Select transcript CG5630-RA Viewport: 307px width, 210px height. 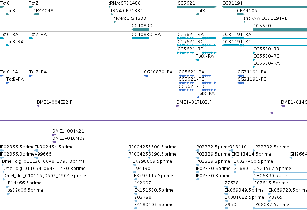point(267,63)
